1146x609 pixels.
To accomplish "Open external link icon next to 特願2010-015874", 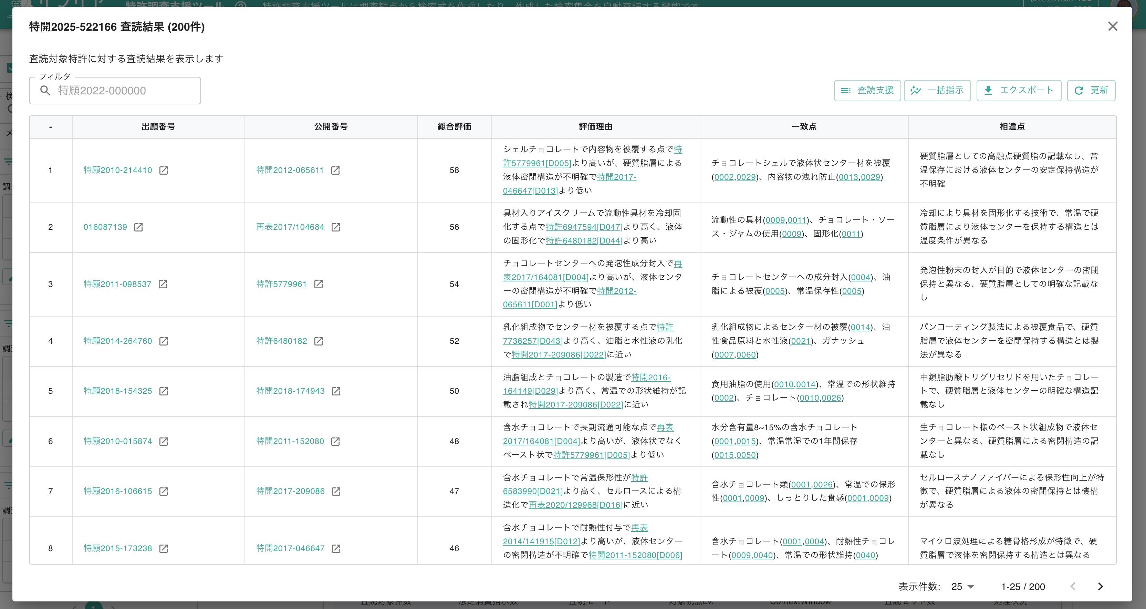I will pos(163,441).
